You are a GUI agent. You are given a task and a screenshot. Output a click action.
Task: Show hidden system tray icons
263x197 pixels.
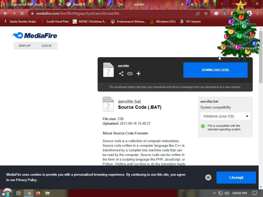[x=214, y=193]
